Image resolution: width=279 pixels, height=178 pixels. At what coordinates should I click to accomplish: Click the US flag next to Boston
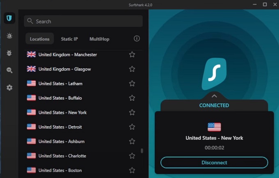point(31,170)
